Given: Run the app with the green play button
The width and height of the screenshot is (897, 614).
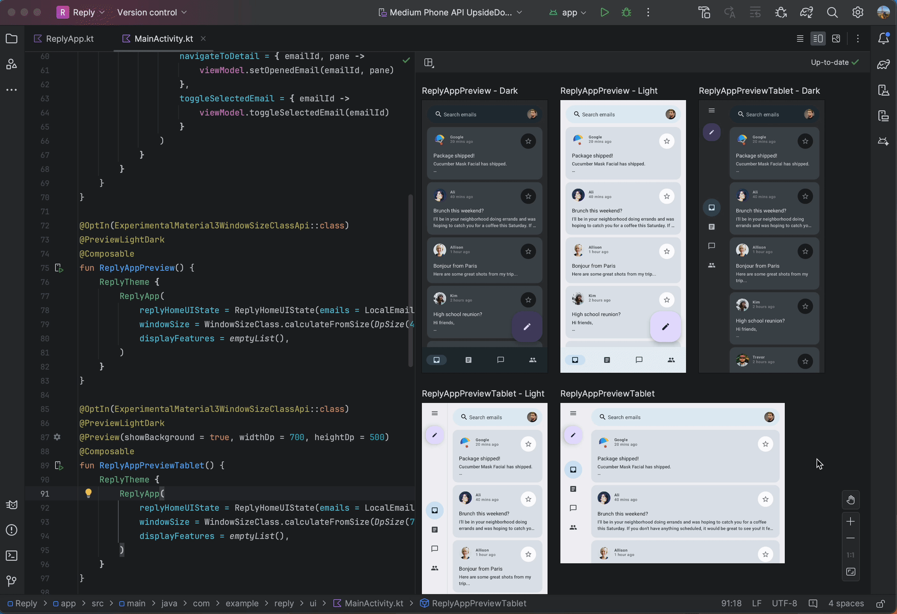Looking at the screenshot, I should pyautogui.click(x=605, y=13).
